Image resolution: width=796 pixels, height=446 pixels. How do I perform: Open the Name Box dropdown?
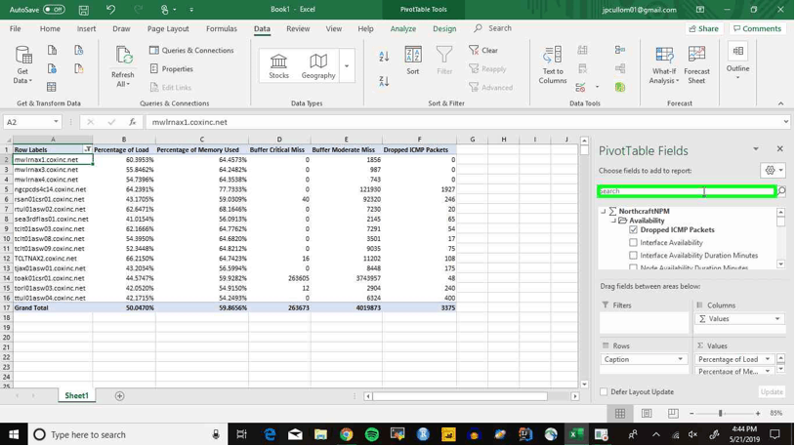pyautogui.click(x=56, y=122)
